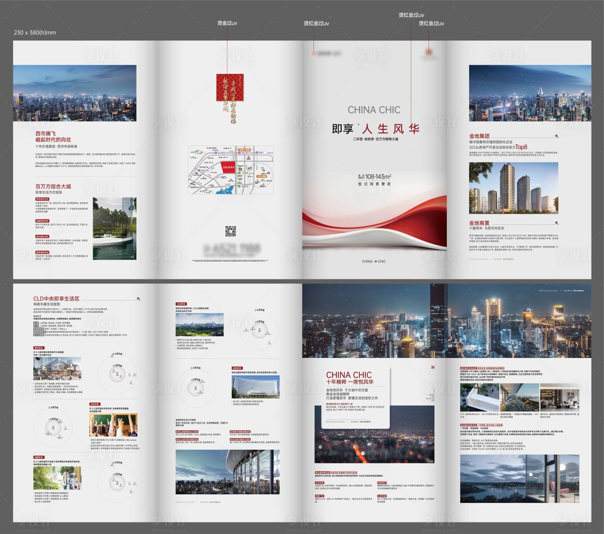Image resolution: width=604 pixels, height=534 pixels.
Task: Click the 西市腾飞 heading text
Action: pyautogui.click(x=46, y=133)
